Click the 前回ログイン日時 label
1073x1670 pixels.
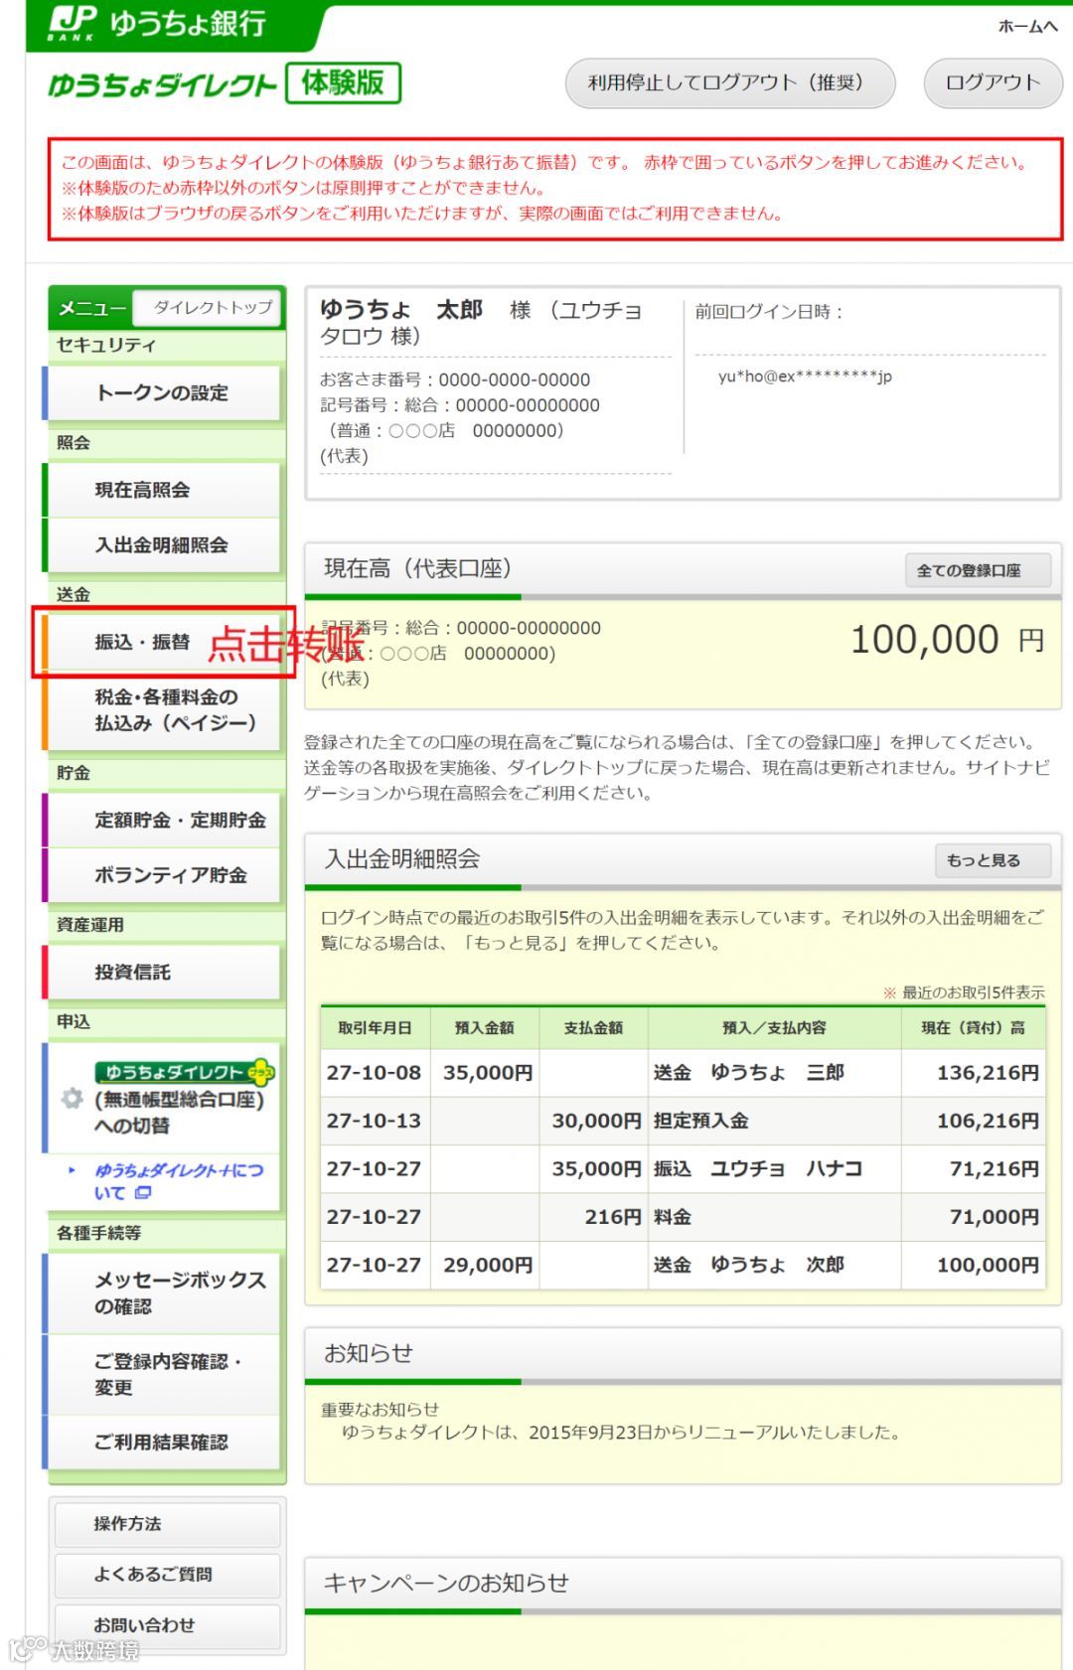768,312
